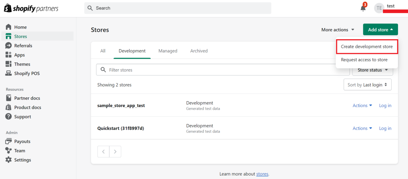Click Development type in sample_store_app_test row
408x179 pixels.
coord(200,103)
